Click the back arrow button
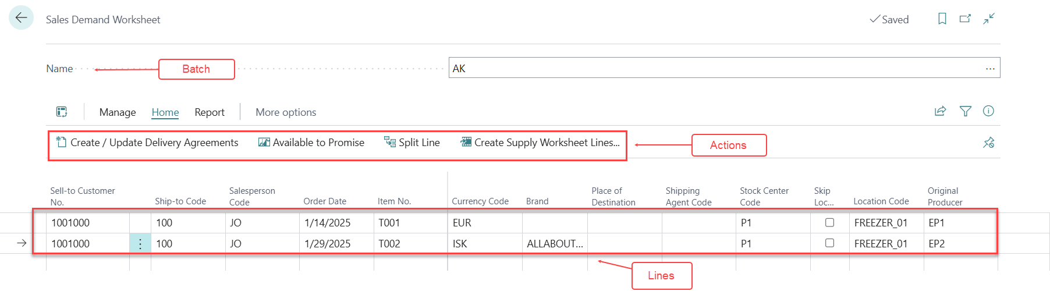This screenshot has height=291, width=1050. [21, 18]
